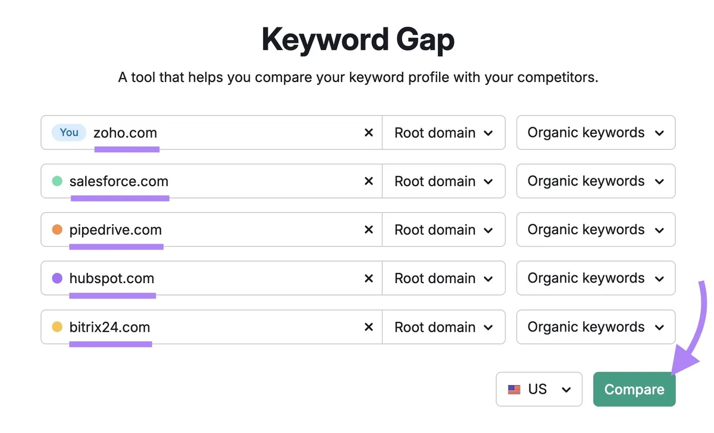The height and width of the screenshot is (433, 714).
Task: Open Organic keywords dropdown for pipedrive.com row
Action: pyautogui.click(x=596, y=230)
